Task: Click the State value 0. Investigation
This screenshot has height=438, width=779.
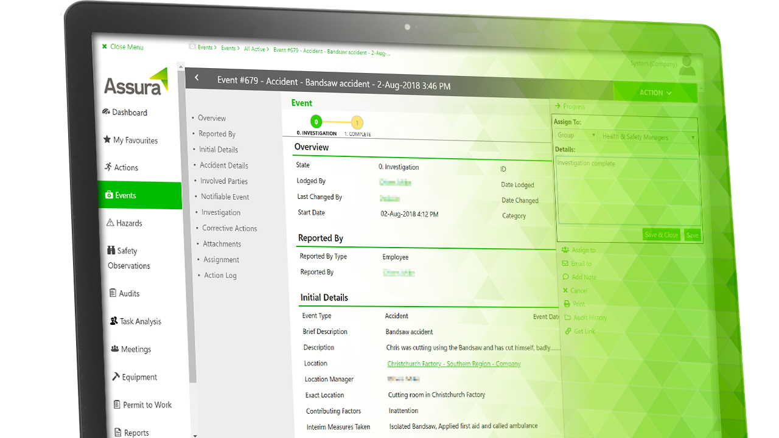Action: 399,167
